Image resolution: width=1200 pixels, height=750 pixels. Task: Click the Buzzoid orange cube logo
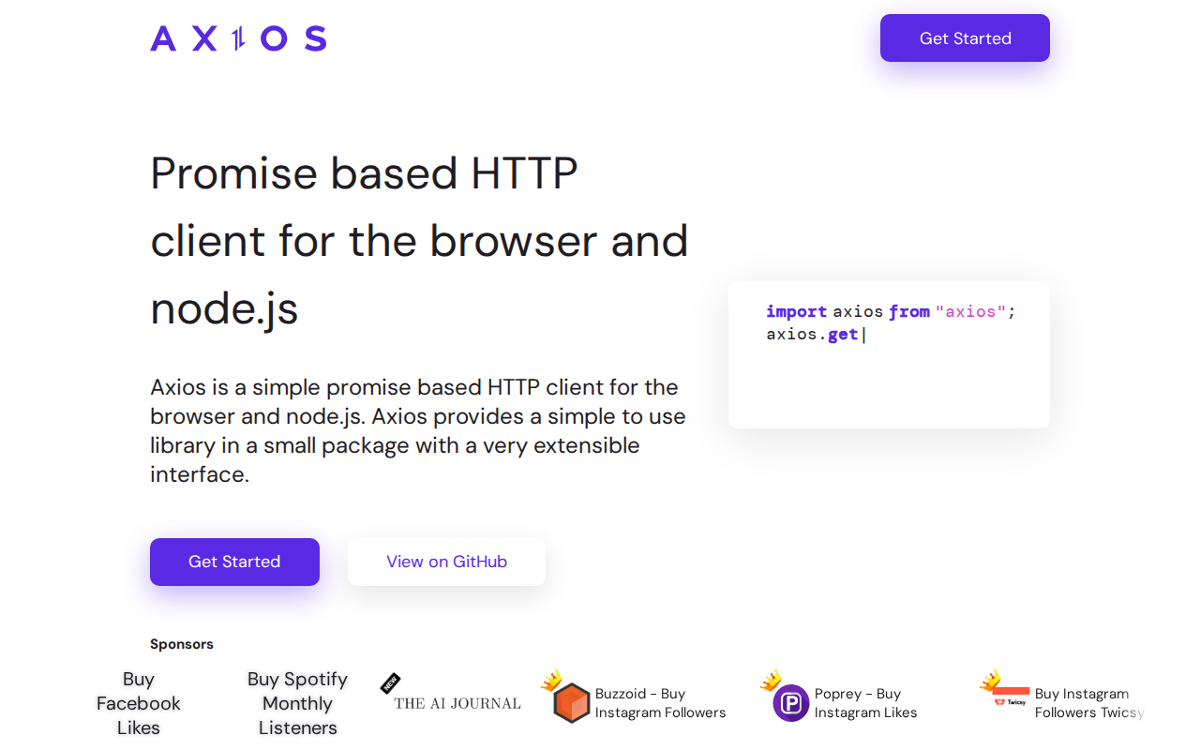(x=571, y=703)
